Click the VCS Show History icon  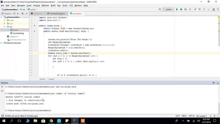click(x=204, y=9)
